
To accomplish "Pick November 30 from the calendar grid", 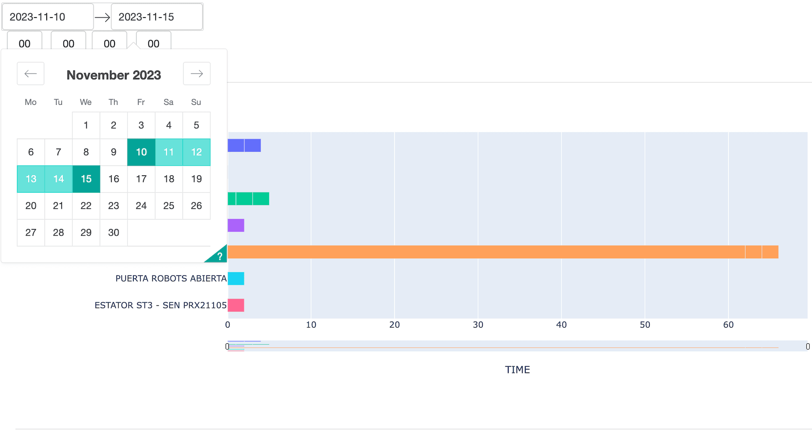I will point(113,232).
